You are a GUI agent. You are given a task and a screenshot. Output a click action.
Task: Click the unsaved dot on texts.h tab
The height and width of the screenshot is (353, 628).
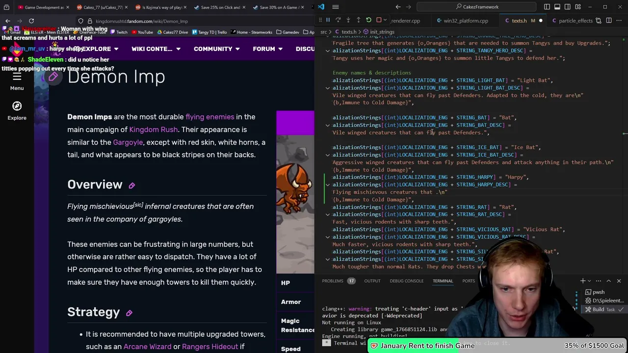tap(541, 21)
